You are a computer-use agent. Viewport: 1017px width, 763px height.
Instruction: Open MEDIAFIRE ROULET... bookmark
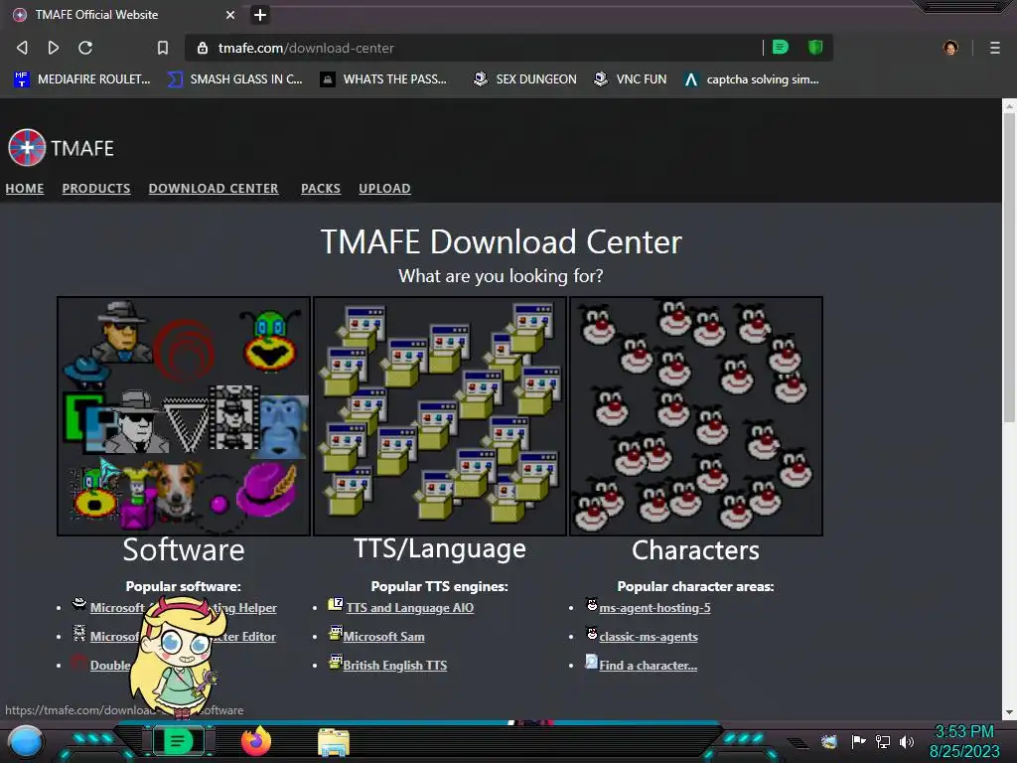click(82, 79)
